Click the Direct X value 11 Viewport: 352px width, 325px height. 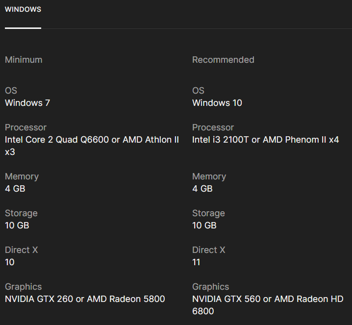tap(196, 262)
